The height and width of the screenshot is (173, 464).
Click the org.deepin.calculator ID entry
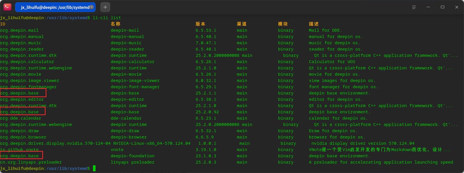[27, 62]
